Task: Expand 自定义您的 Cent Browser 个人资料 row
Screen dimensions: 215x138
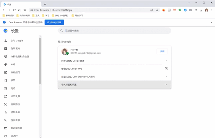Action: coord(114,77)
